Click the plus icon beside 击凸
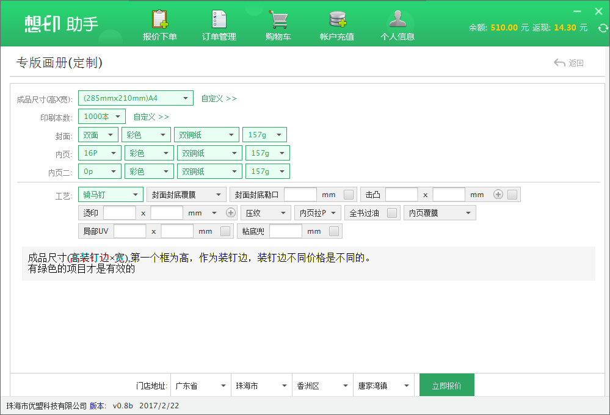This screenshot has width=610, height=415. [x=498, y=195]
